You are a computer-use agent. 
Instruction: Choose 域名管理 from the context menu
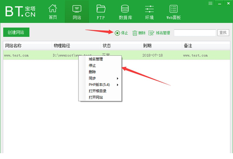point(96,59)
